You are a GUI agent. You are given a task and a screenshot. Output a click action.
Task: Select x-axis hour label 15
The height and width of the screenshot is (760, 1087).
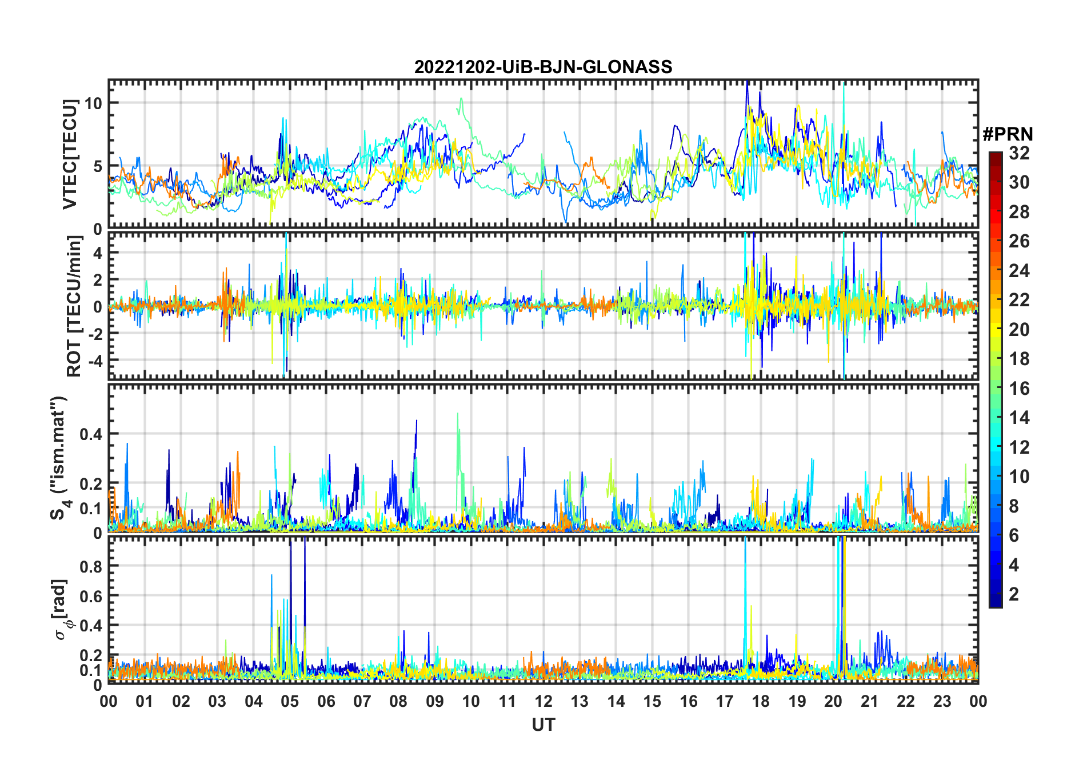coord(652,701)
